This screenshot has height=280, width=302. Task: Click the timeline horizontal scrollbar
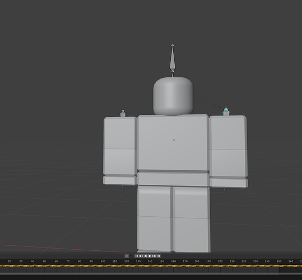(x=151, y=274)
